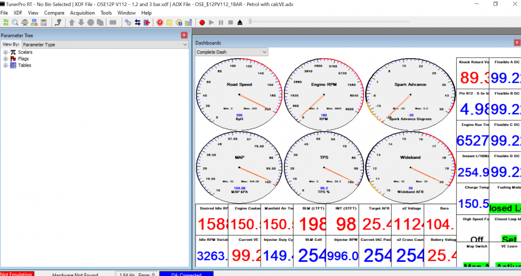Click the pause playback button
The image size is (521, 276).
221,22
